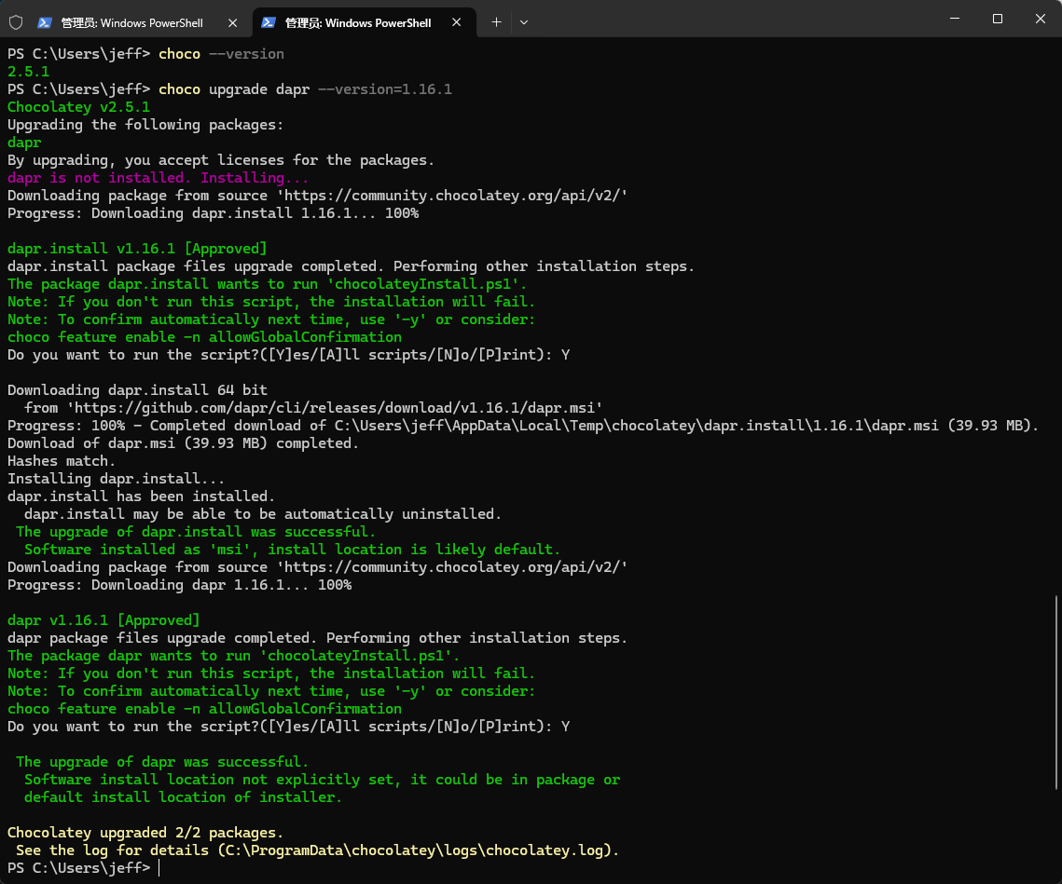Screen dimensions: 1062x884
Task: Click 'Chocolatey upgraded 2/2 packages.' line
Action: point(145,833)
